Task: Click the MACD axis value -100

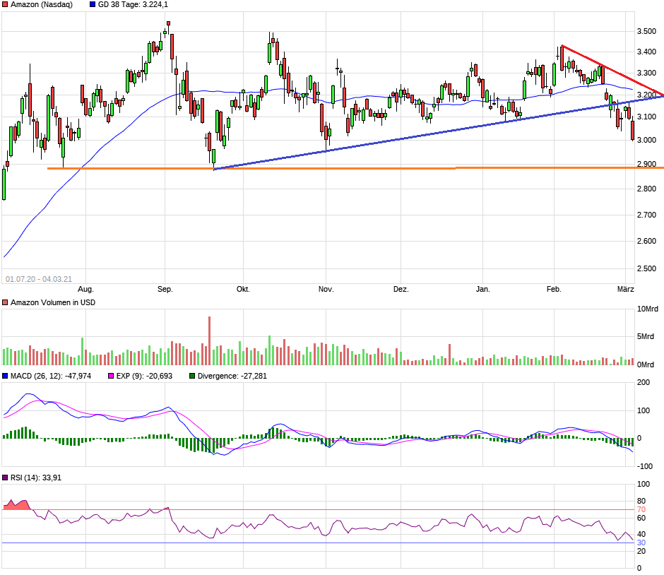Action: pyautogui.click(x=644, y=467)
